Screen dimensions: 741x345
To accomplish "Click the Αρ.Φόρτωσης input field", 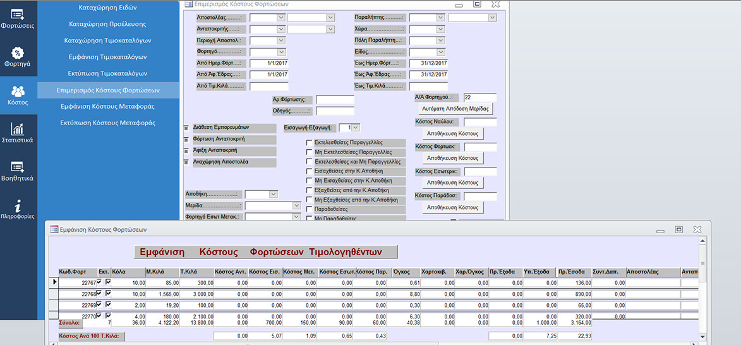I will click(x=335, y=100).
